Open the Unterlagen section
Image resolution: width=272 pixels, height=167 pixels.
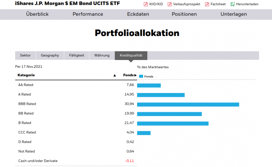tap(233, 14)
